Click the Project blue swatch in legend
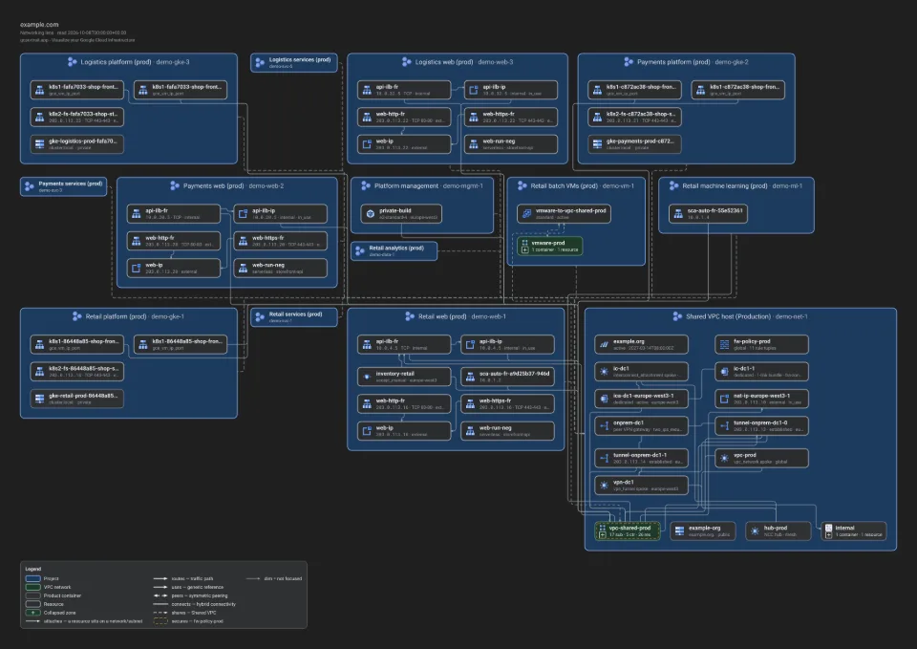Viewport: 917px width, 649px height. click(x=32, y=578)
